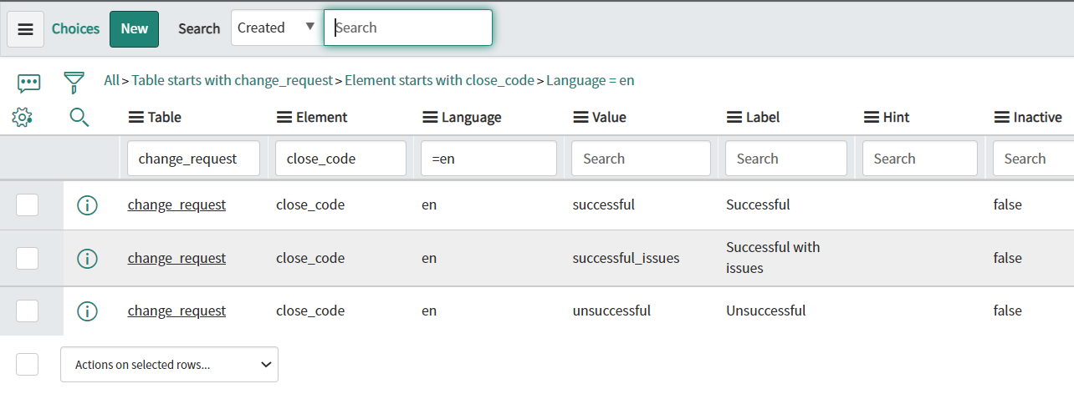The height and width of the screenshot is (399, 1074).
Task: Open the Hint column options menu icon
Action: point(871,118)
